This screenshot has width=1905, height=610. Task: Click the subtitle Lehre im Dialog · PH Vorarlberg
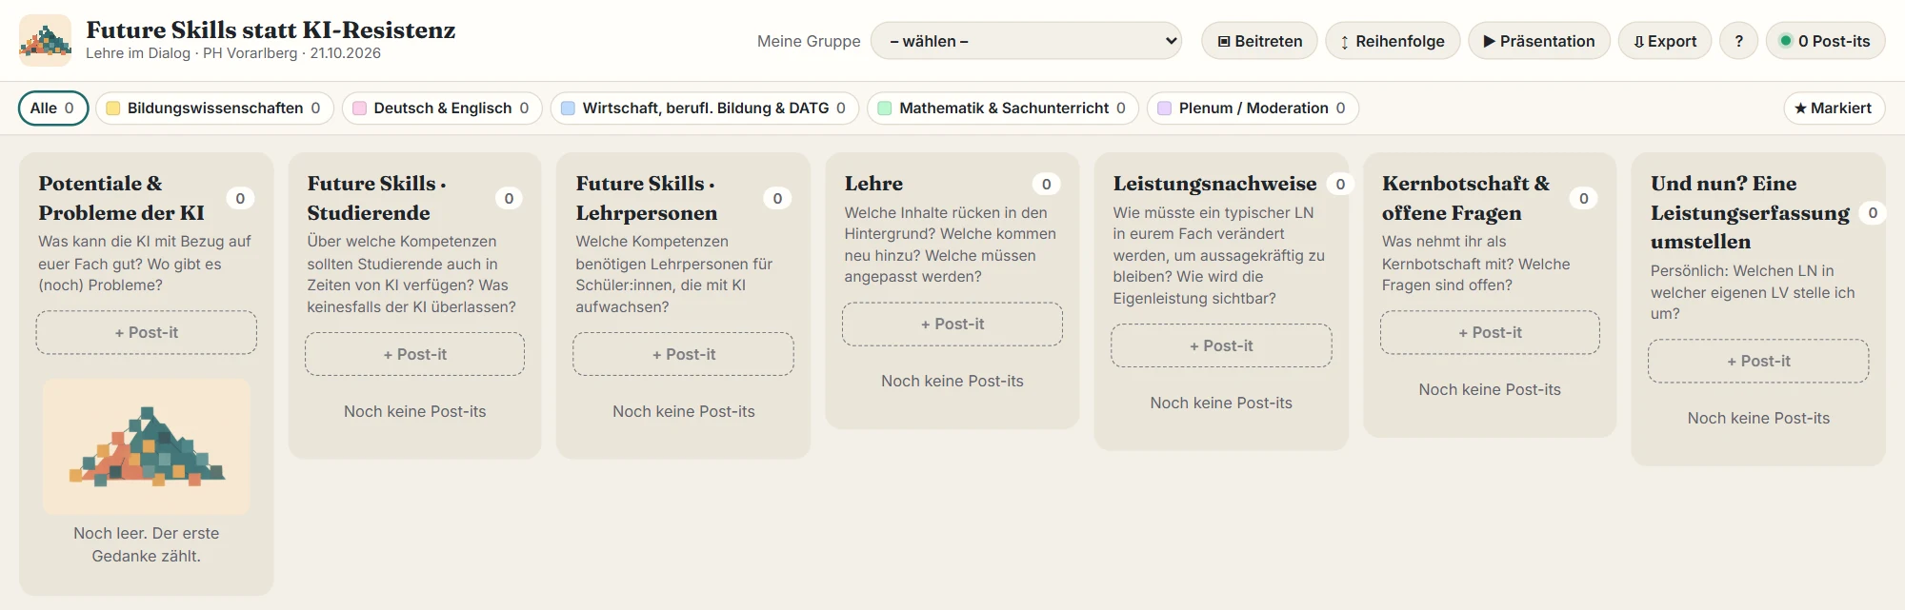click(233, 53)
